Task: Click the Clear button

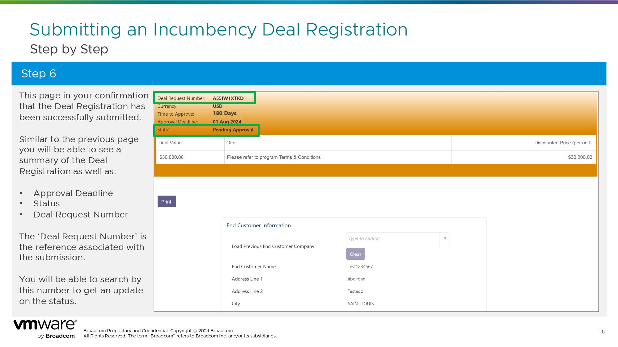Action: (x=355, y=254)
